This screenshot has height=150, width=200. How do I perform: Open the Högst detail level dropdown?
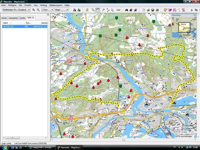62,10
